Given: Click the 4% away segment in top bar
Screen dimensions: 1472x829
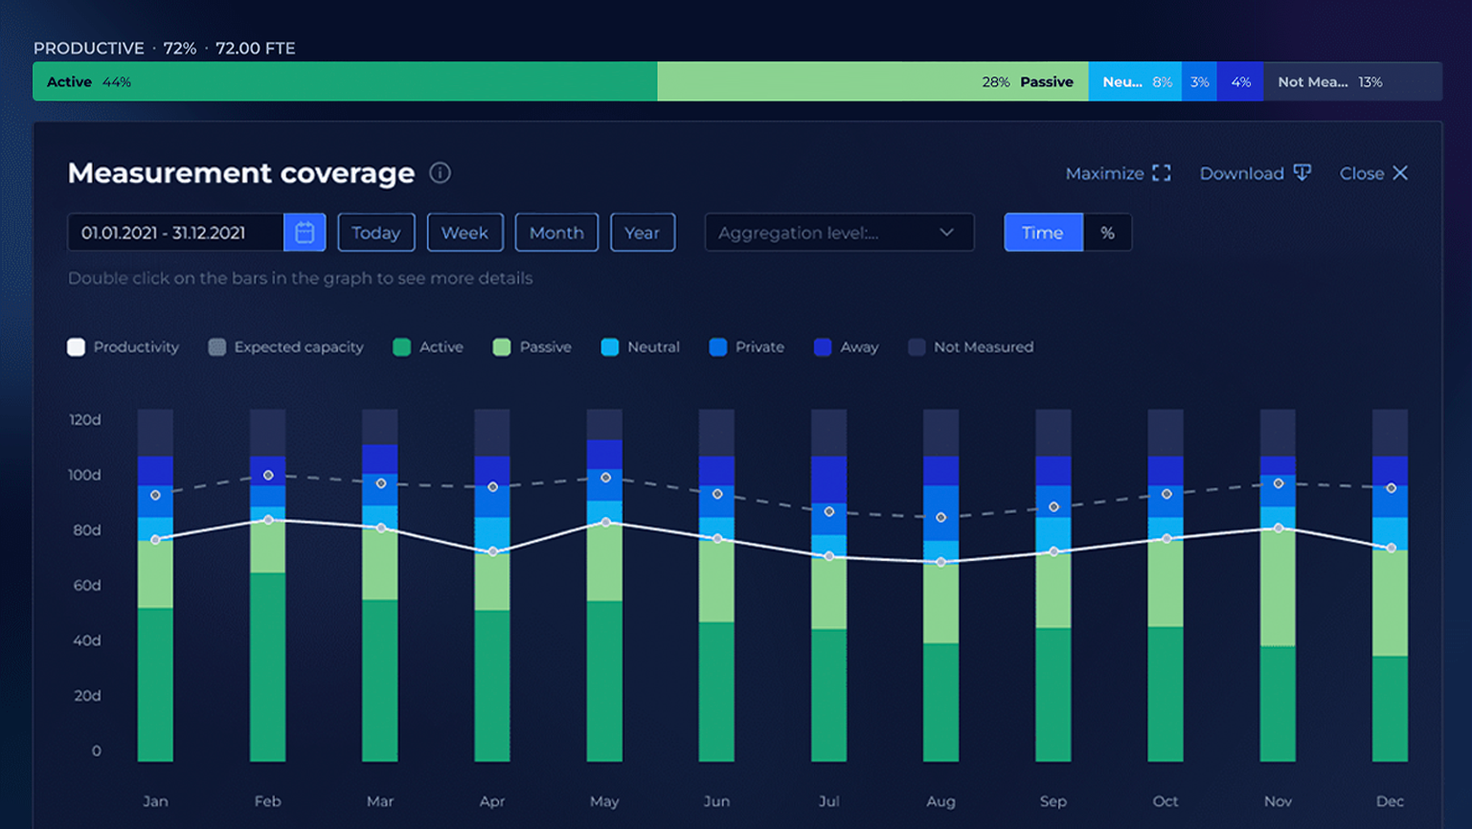Looking at the screenshot, I should (x=1240, y=81).
